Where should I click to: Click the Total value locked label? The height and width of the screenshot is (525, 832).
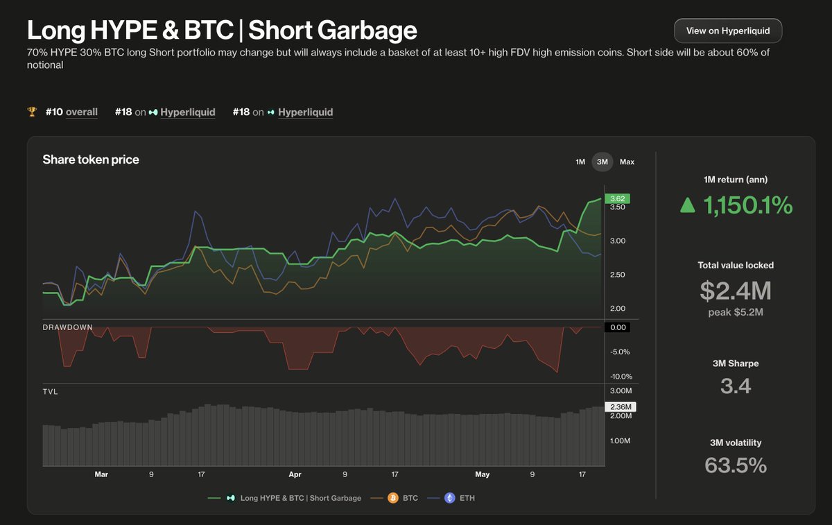736,265
